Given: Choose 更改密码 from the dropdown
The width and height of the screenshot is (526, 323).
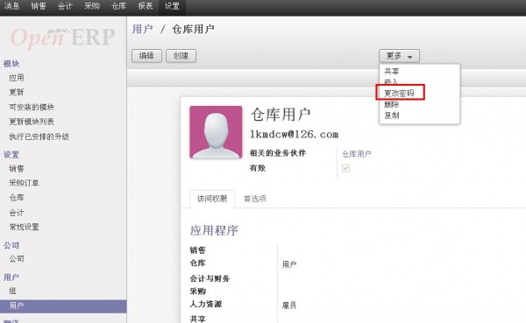Looking at the screenshot, I should [399, 93].
